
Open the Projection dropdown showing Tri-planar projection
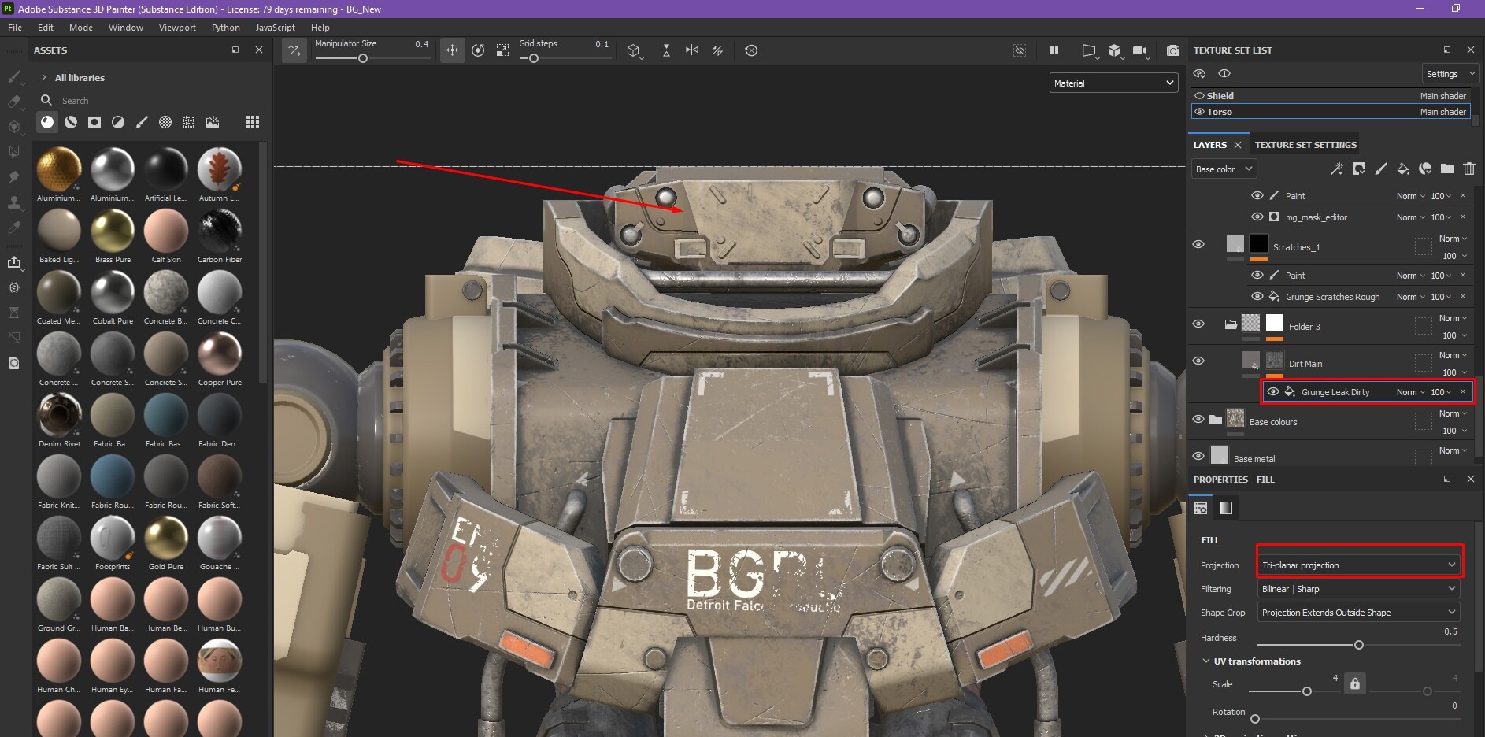tap(1359, 565)
